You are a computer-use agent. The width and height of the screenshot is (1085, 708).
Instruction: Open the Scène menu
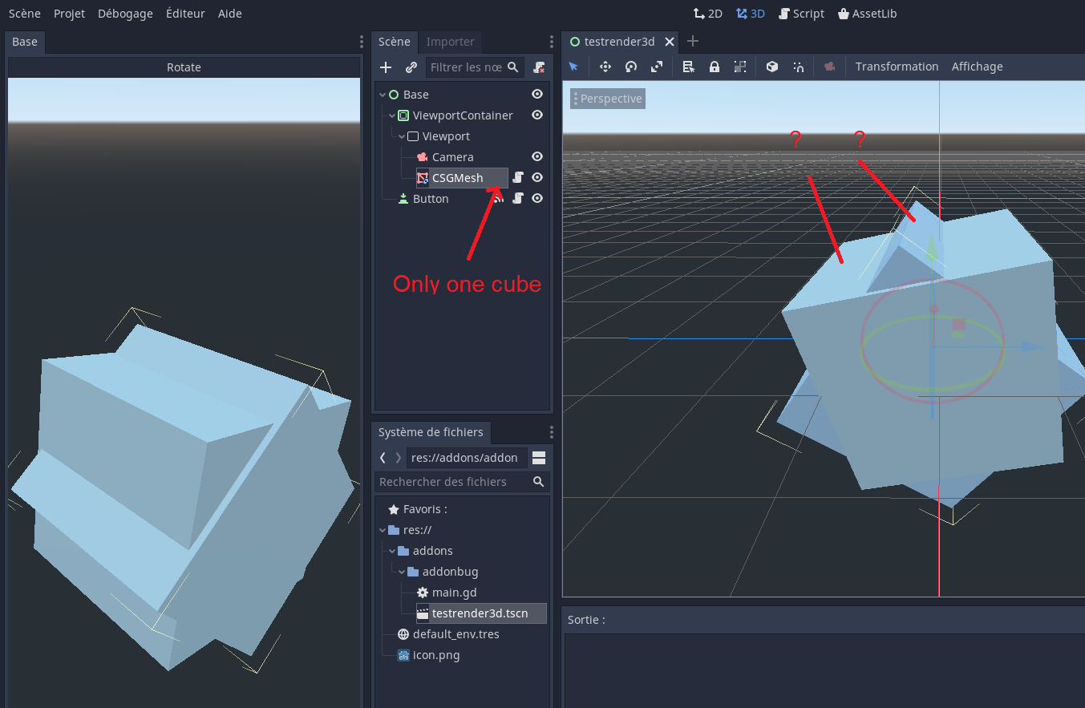[x=25, y=14]
